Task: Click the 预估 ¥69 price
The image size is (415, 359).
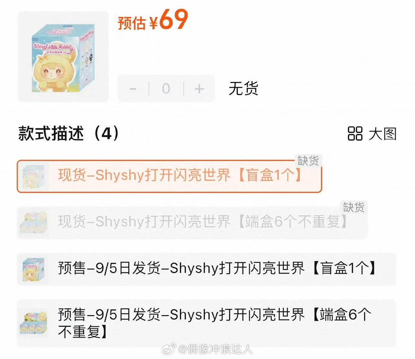Action: [x=153, y=20]
